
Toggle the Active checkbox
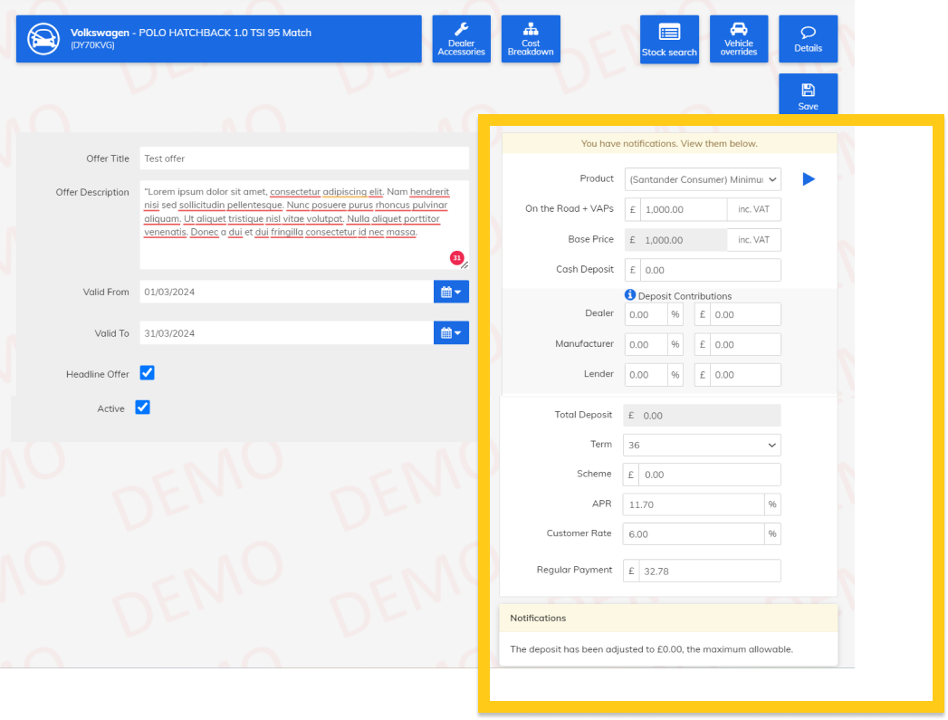click(x=143, y=408)
